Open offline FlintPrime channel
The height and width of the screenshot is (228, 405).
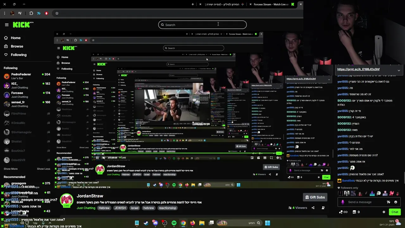(x=27, y=114)
